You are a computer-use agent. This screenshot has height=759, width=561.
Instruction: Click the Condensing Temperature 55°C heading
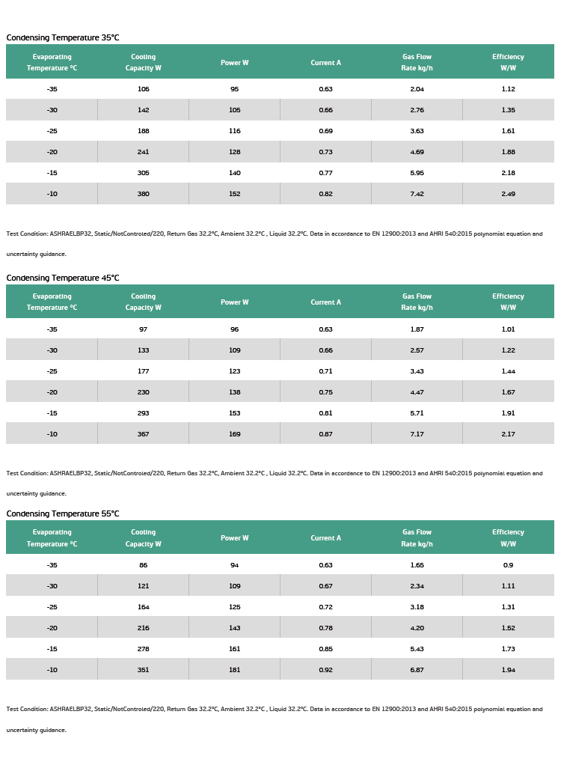[x=63, y=513]
